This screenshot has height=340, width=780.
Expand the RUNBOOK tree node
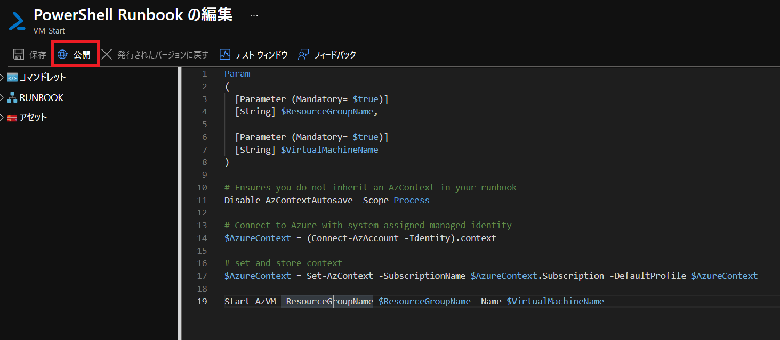click(x=3, y=98)
